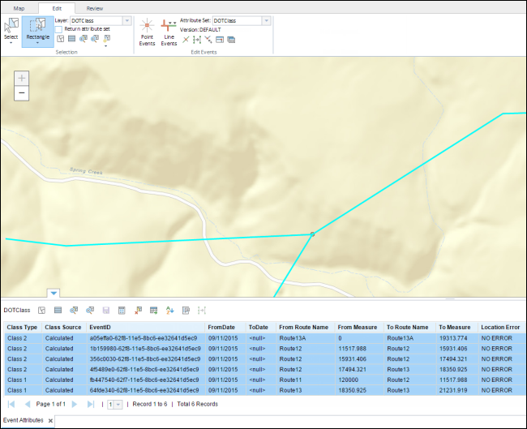This screenshot has width=527, height=429.
Task: Click the sort A-Z icon in table toolbar
Action: (x=169, y=310)
